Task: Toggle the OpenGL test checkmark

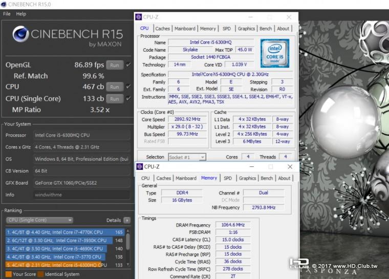Action: coord(128,65)
